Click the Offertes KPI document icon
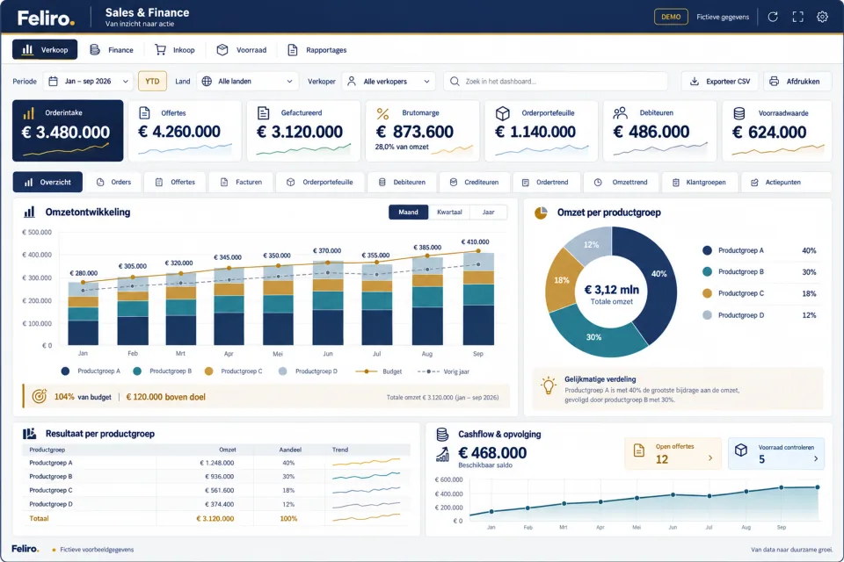Viewport: 844px width, 562px height. pyautogui.click(x=144, y=113)
